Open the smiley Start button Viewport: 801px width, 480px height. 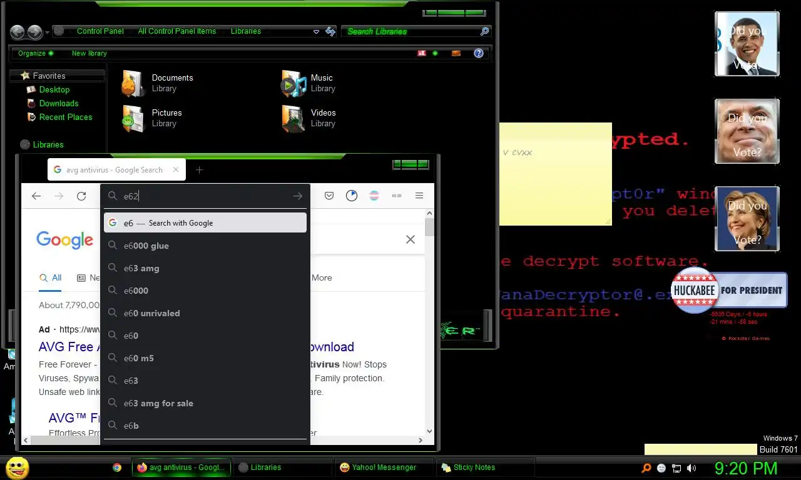17,467
